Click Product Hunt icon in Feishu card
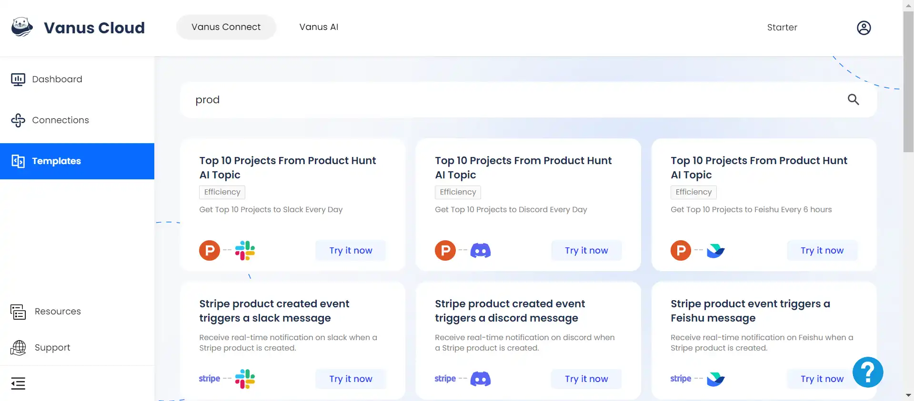914x401 pixels. pyautogui.click(x=681, y=250)
